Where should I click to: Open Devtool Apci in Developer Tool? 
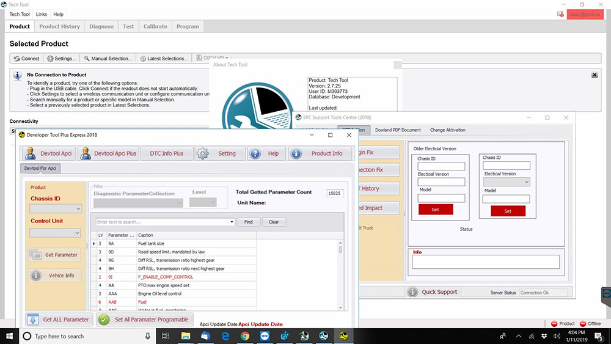click(x=48, y=153)
